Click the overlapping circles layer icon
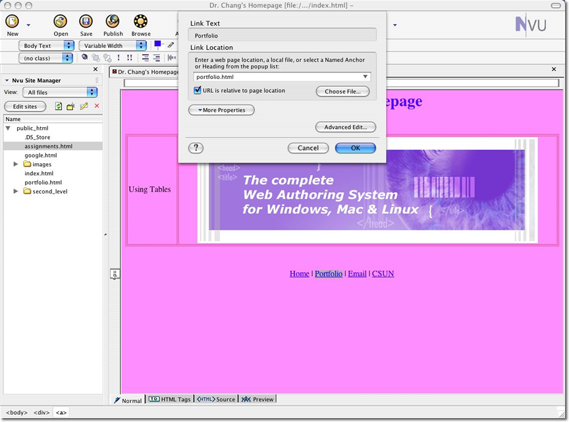The image size is (569, 422). coord(107,58)
